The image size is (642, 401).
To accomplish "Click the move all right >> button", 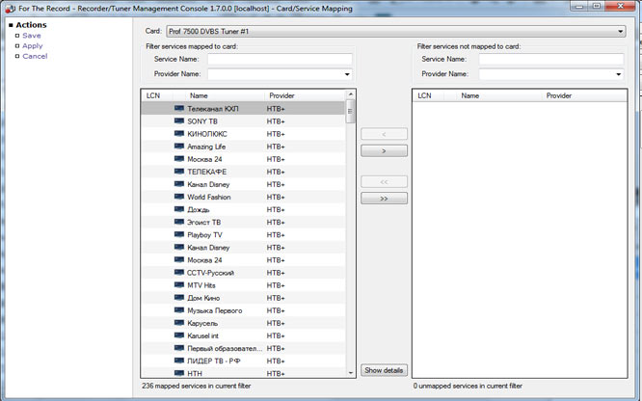I will tap(384, 199).
